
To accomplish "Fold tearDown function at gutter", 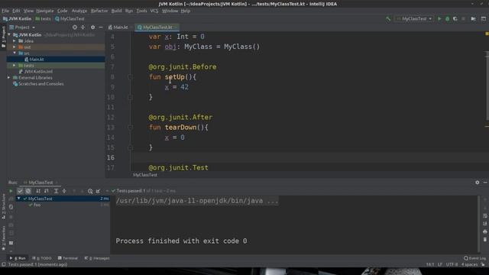I will click(x=131, y=128).
